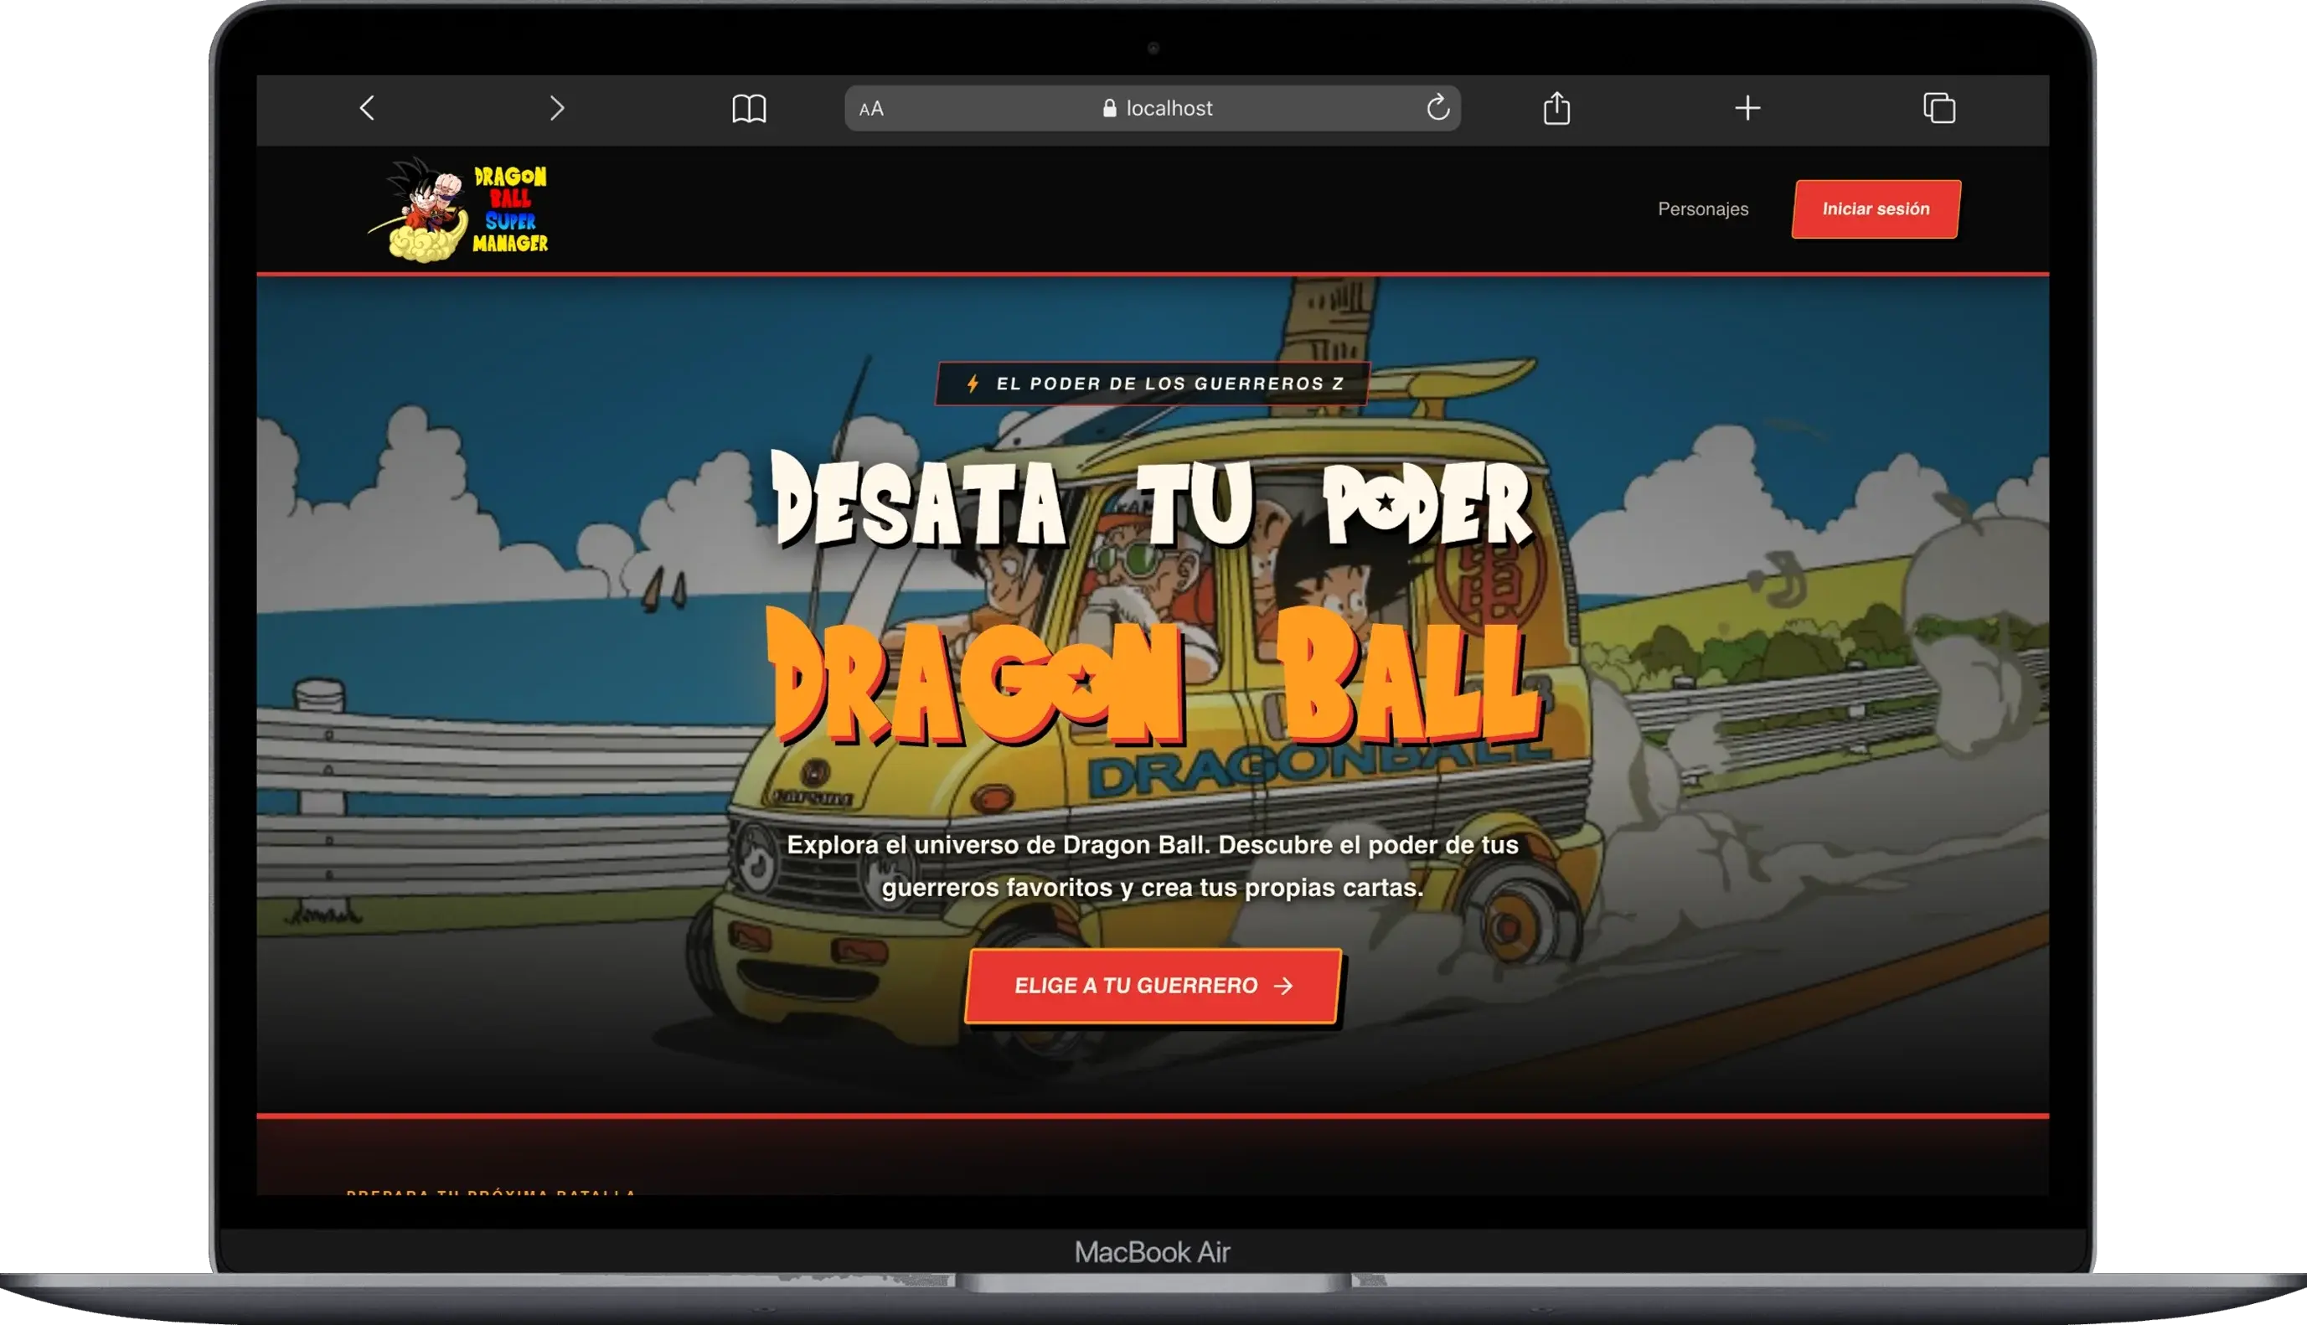The height and width of the screenshot is (1325, 2307).
Task: Open the bookmarks book icon
Action: tap(749, 108)
